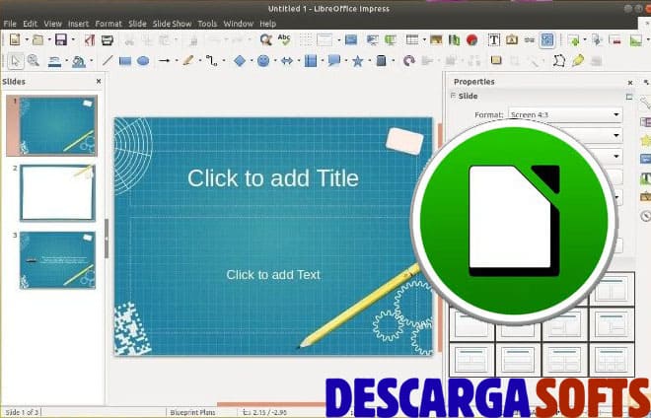This screenshot has width=651, height=418.
Task: Select the Stars and Banners tool
Action: [357, 61]
